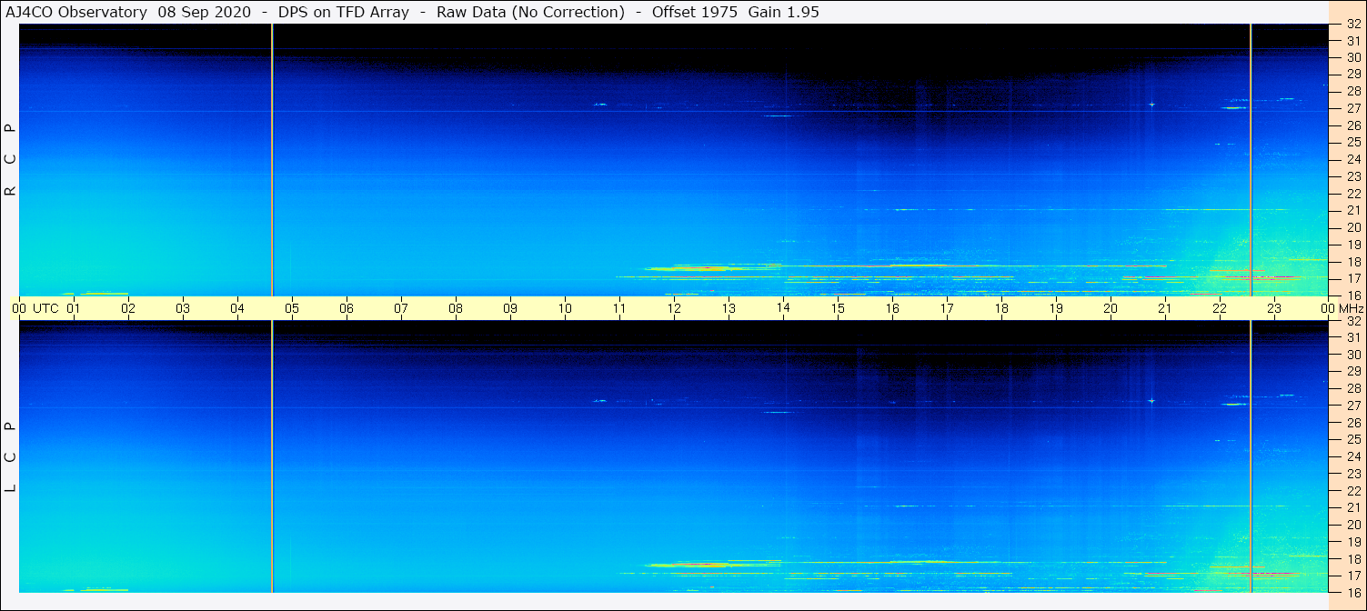Click the 26 MHz tick of LCP frequency scale
Image resolution: width=1367 pixels, height=611 pixels.
tap(1352, 423)
